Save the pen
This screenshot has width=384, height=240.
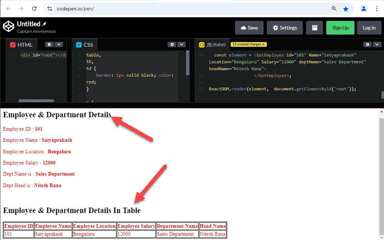[x=249, y=28]
